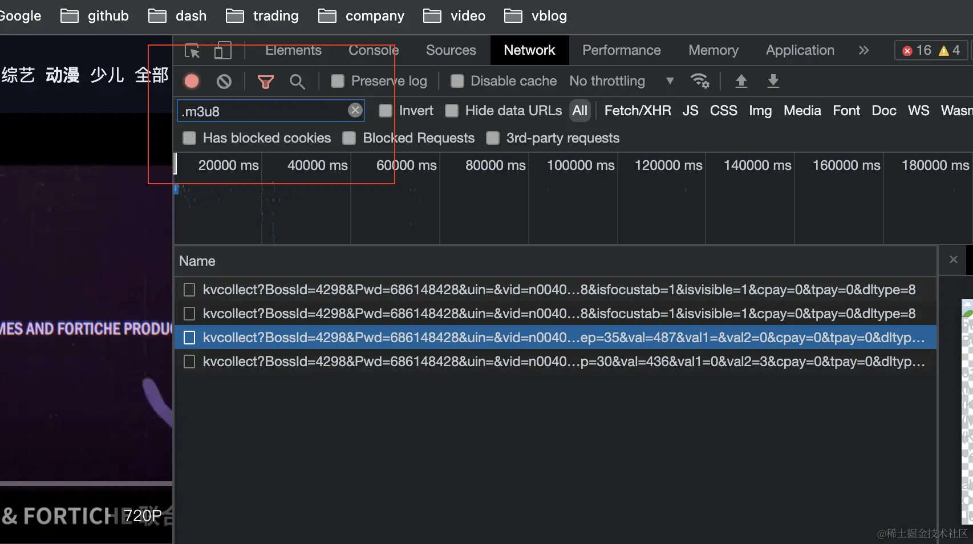Viewport: 973px width, 544px height.
Task: Filter requests by Font type
Action: pyautogui.click(x=846, y=111)
